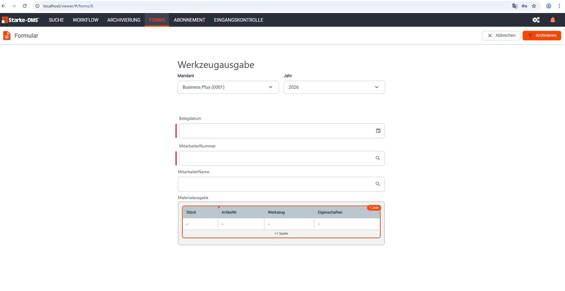Open the SUCHE menu item
The height and width of the screenshot is (291, 565).
tap(56, 20)
